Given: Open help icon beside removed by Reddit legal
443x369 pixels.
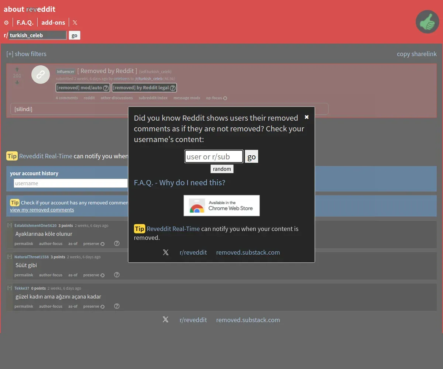Looking at the screenshot, I should point(172,88).
